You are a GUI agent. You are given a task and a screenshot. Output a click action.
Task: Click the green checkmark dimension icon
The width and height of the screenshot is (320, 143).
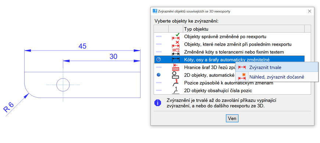[175, 37]
